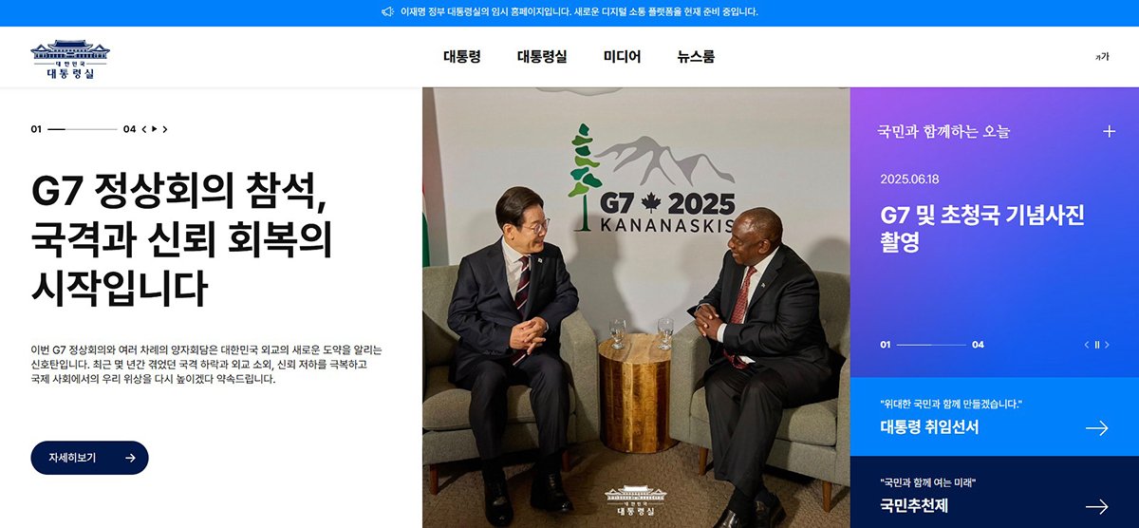
Task: Go to next slide in the main banner
Action: tap(165, 129)
